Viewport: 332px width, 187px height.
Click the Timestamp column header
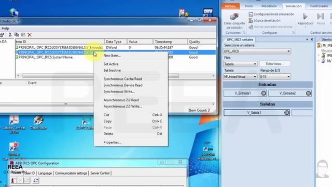click(170, 42)
